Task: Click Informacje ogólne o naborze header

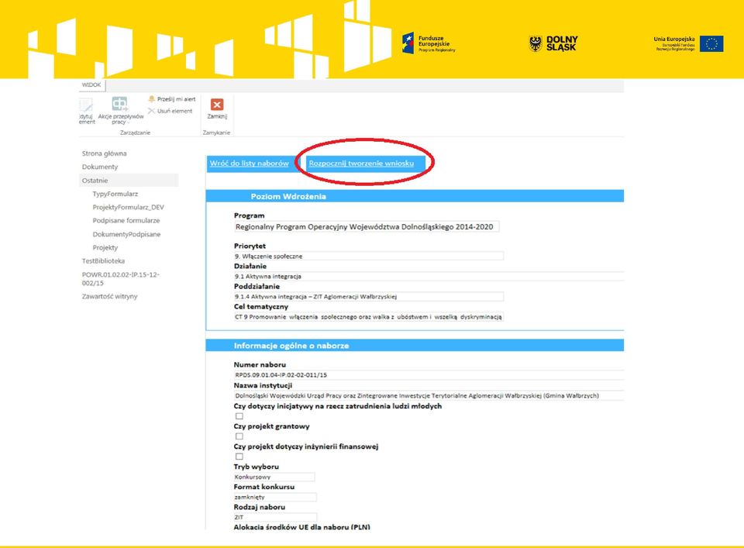Action: [x=415, y=346]
